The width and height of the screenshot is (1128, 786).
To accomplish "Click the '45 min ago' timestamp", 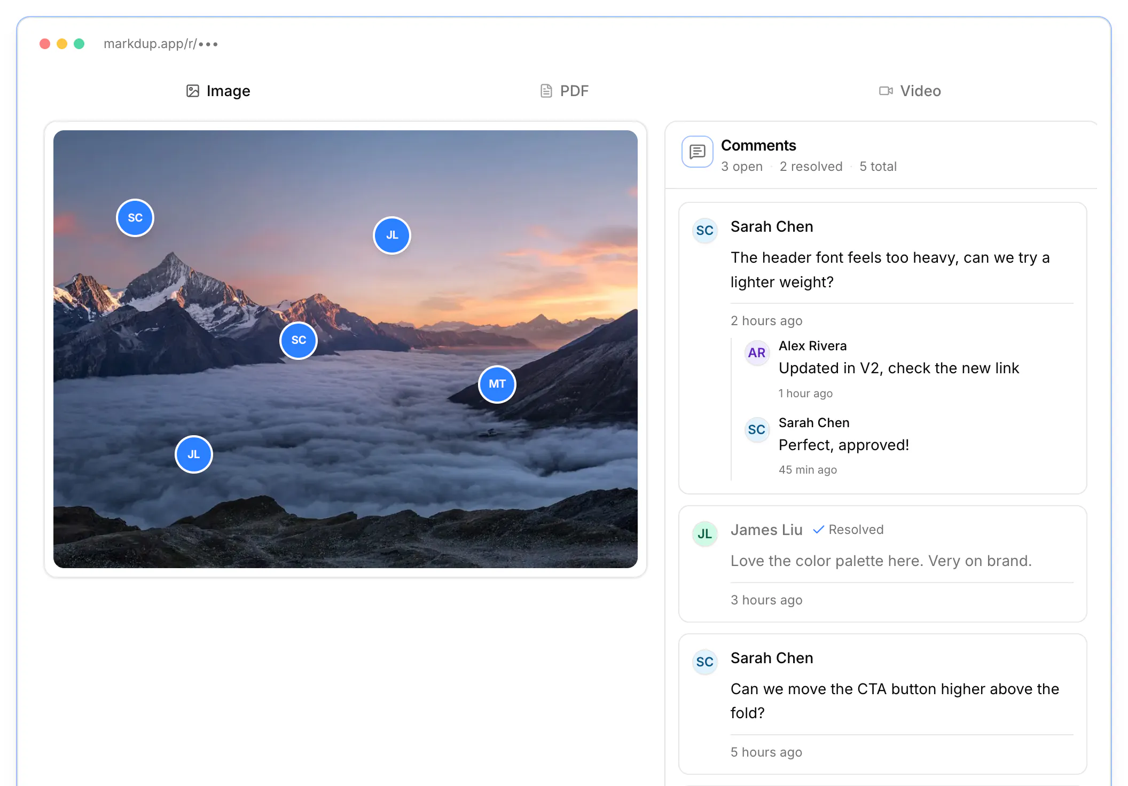I will coord(808,470).
